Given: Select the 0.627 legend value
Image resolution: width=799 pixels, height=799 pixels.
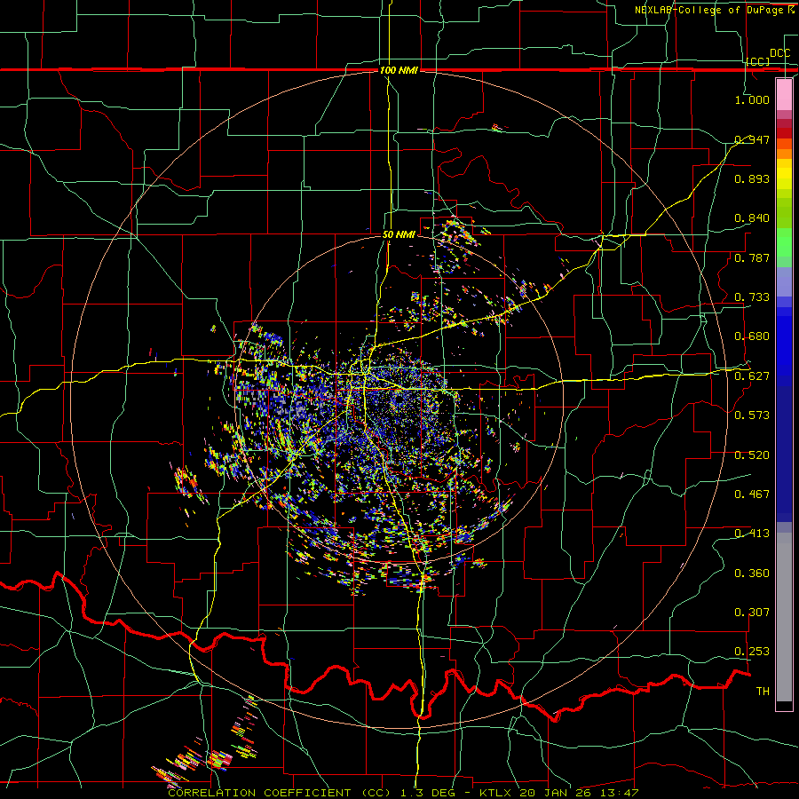Looking at the screenshot, I should tap(752, 376).
